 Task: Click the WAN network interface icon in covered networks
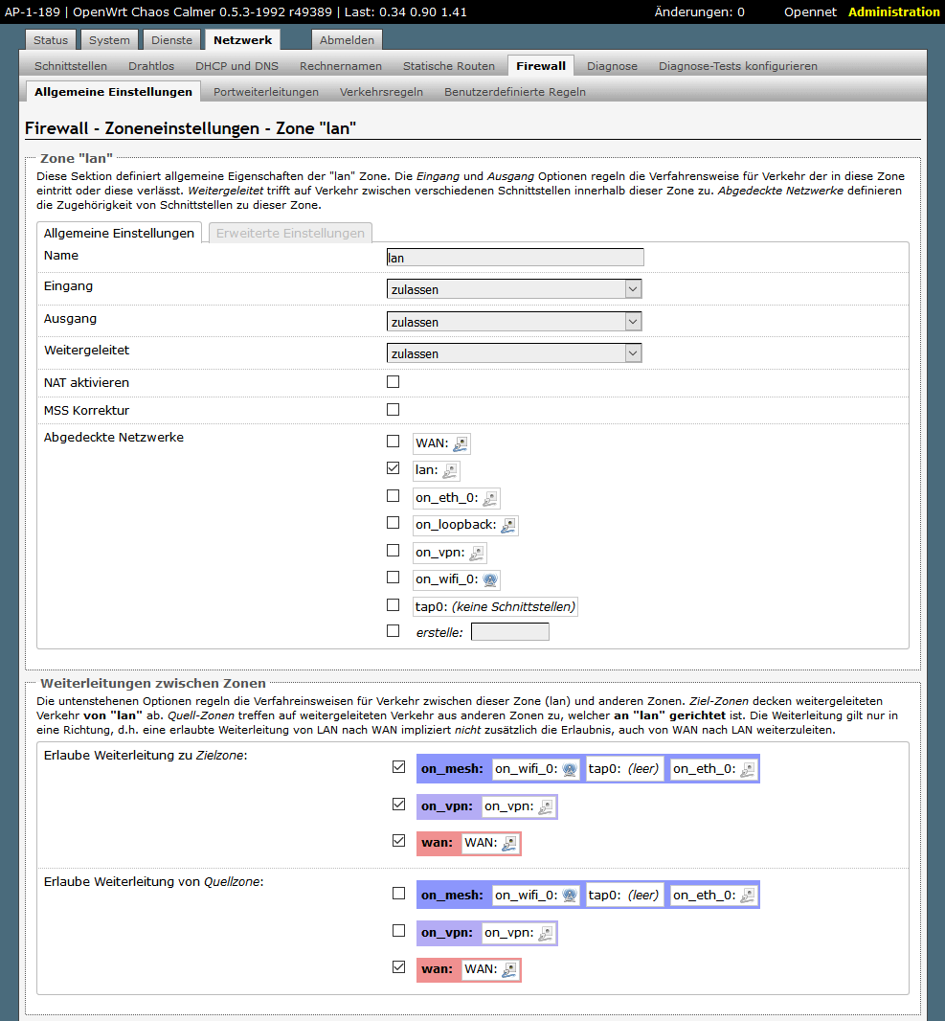(461, 443)
